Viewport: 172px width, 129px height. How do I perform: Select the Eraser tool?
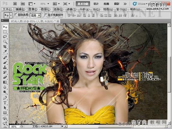click(5, 77)
